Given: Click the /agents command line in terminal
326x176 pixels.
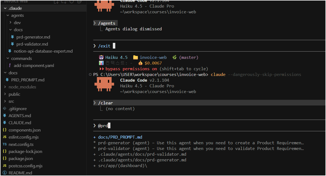Looking at the screenshot, I should click(x=105, y=23).
